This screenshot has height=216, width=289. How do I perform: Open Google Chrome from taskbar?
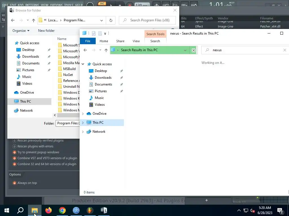coord(62,210)
